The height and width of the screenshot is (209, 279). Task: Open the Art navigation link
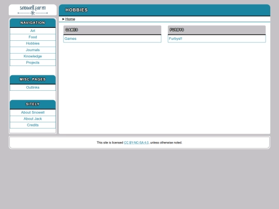(x=33, y=31)
